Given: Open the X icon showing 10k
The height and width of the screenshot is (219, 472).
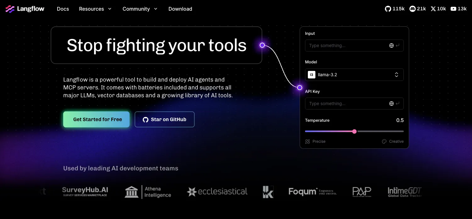Looking at the screenshot, I should (433, 9).
